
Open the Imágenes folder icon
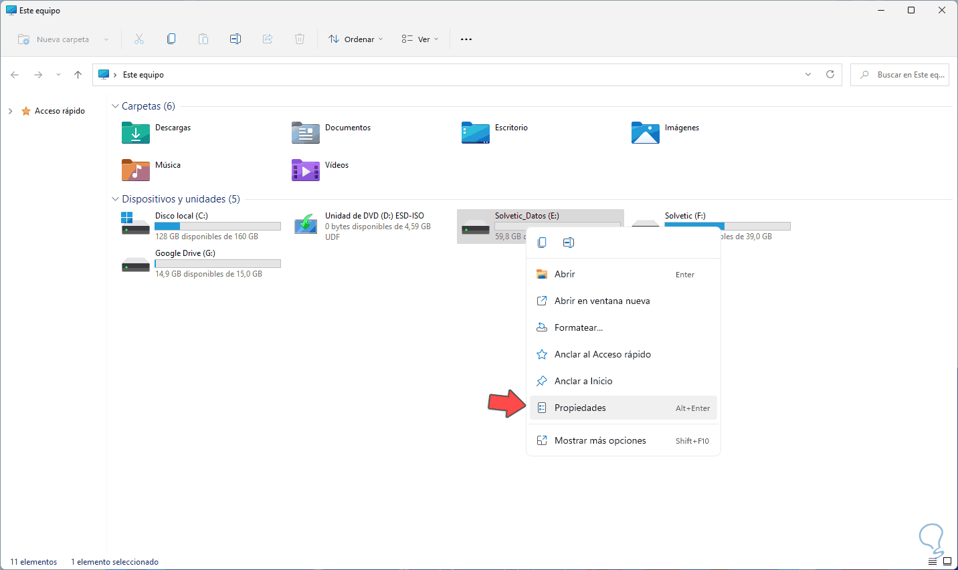pyautogui.click(x=646, y=133)
